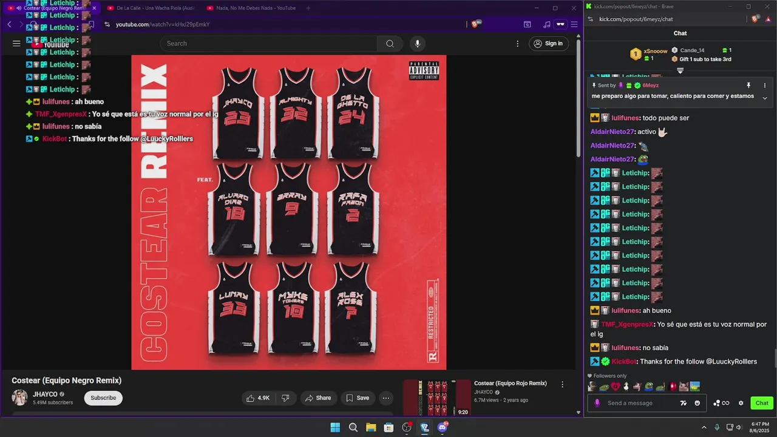Click Brave Shields icon in Kick chat window
The height and width of the screenshot is (437, 777).
click(755, 19)
